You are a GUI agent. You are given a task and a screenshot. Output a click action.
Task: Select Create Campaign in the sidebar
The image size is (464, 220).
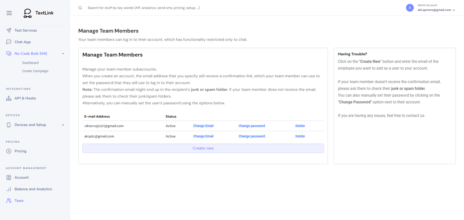coord(35,71)
